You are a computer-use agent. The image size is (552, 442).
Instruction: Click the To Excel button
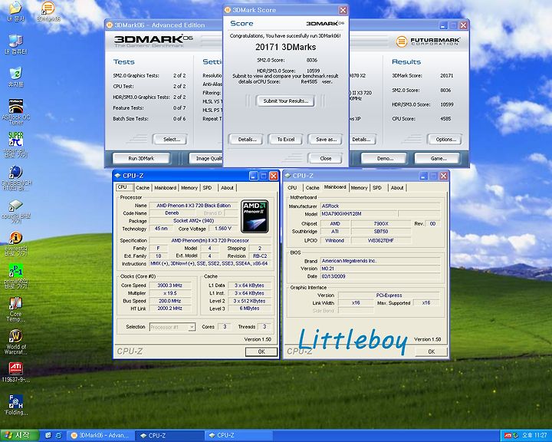(285, 140)
